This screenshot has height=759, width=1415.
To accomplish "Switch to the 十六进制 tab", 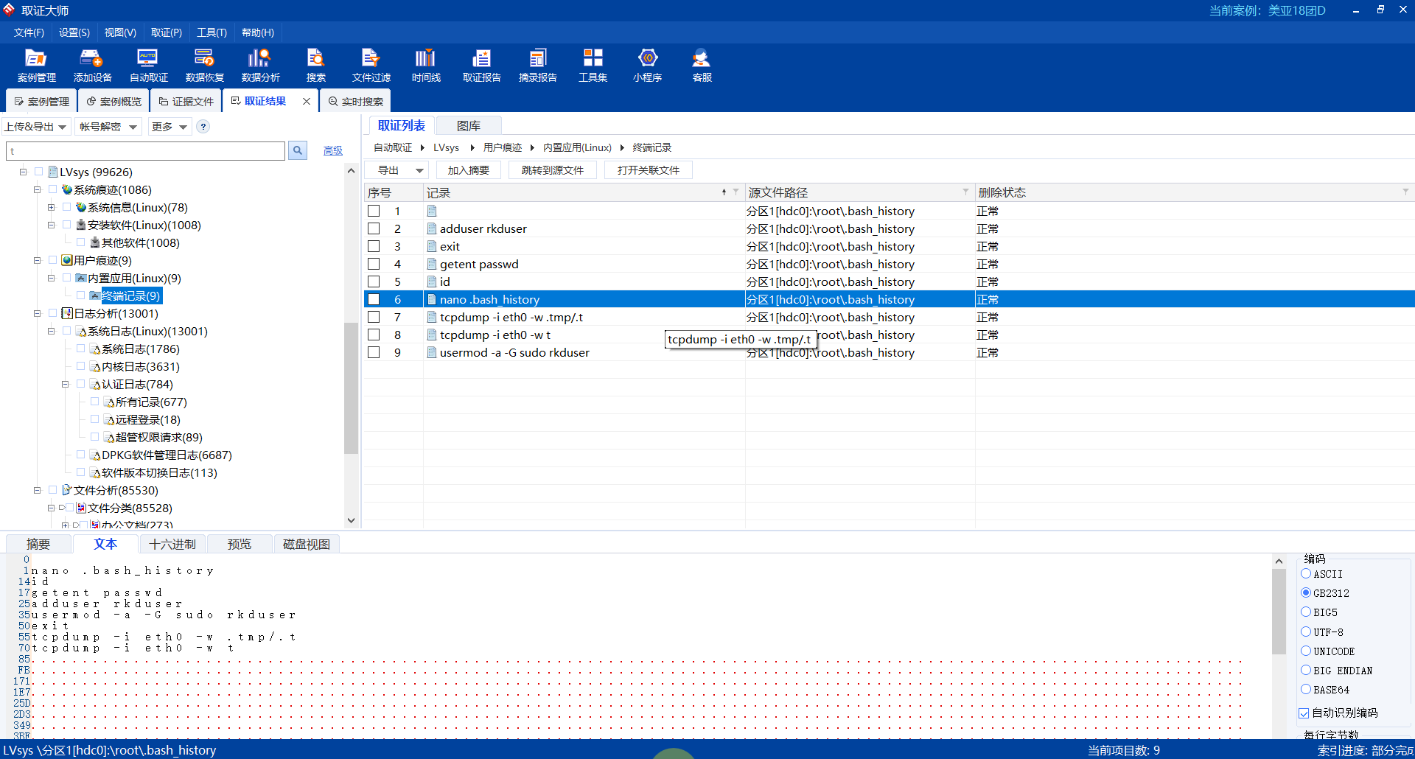I will [172, 544].
